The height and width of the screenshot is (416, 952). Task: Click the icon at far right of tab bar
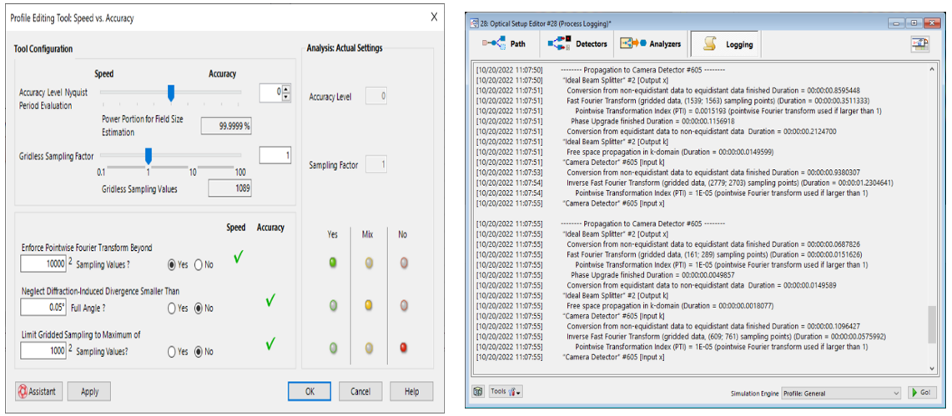coord(920,44)
